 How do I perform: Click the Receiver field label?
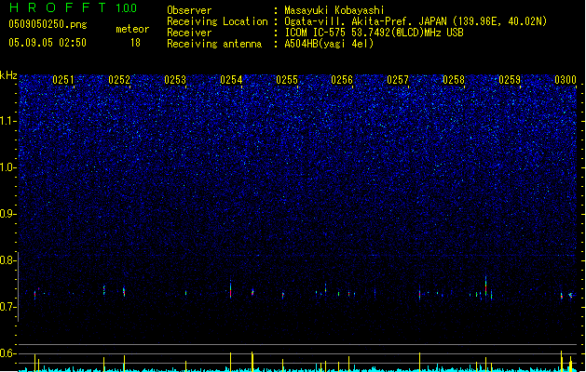pyautogui.click(x=189, y=33)
